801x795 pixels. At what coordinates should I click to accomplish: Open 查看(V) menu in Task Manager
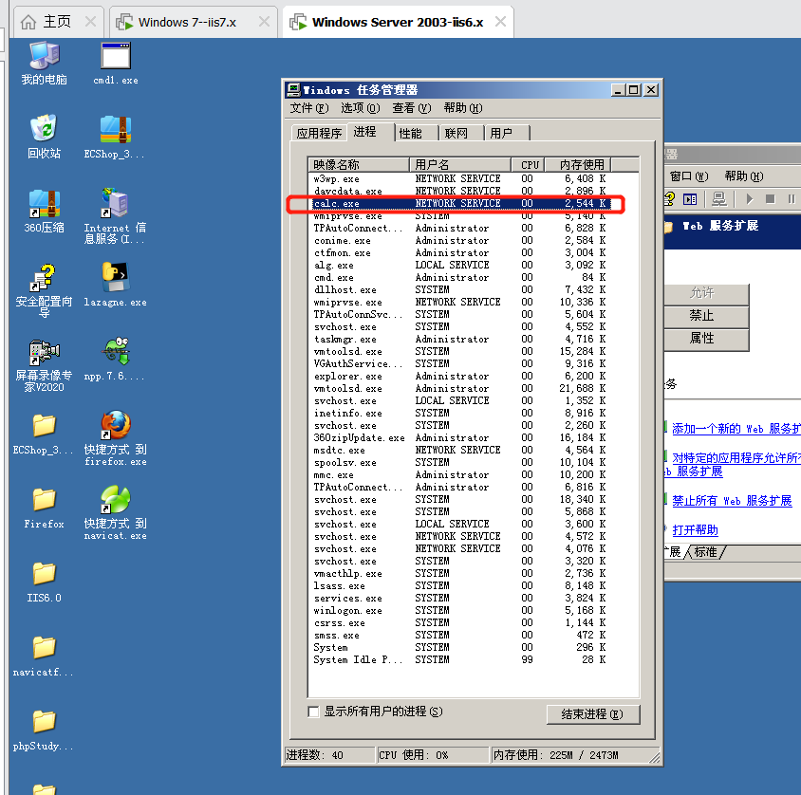coord(411,108)
